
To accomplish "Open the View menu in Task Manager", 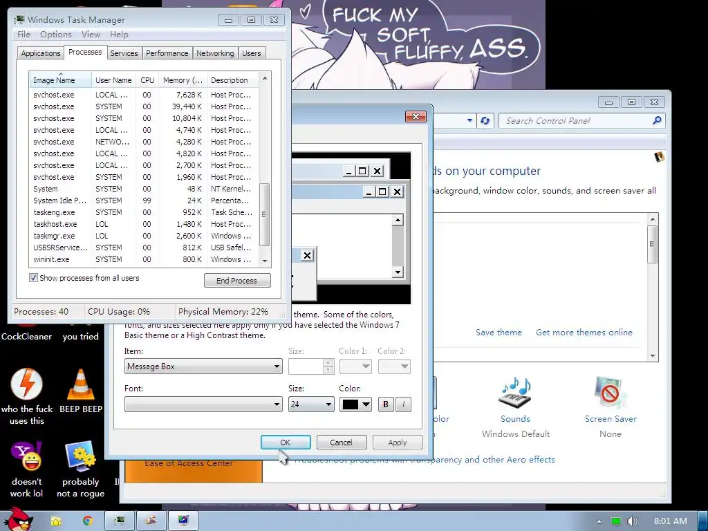I will (91, 35).
